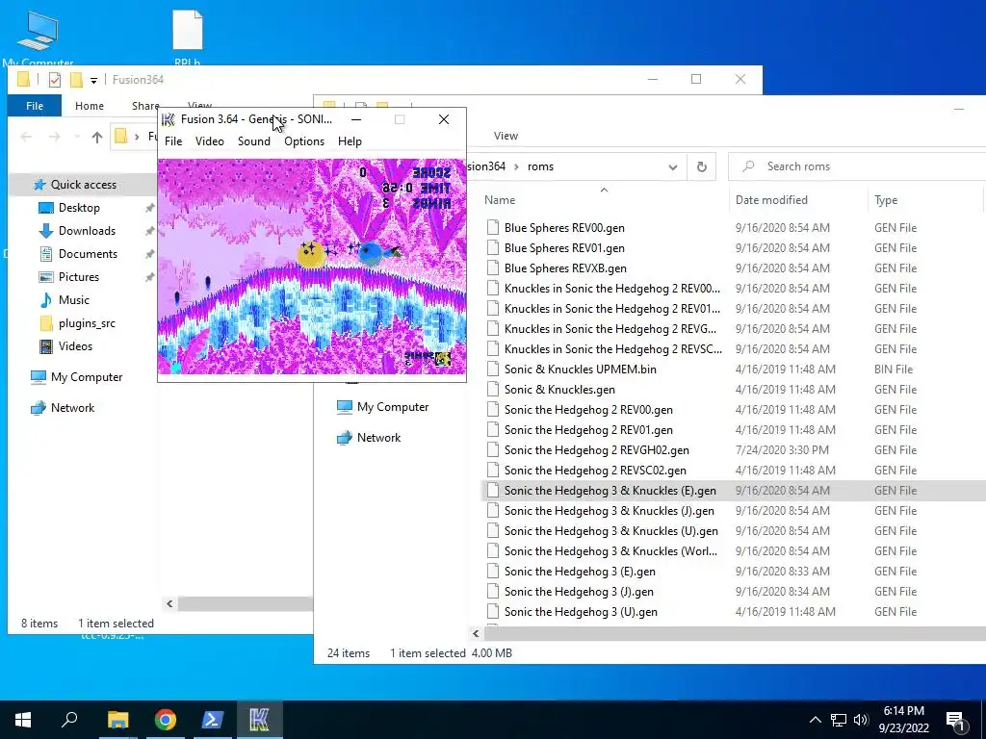The height and width of the screenshot is (739, 986).
Task: Click the Fusion 3.64 title bar app icon
Action: coord(168,119)
